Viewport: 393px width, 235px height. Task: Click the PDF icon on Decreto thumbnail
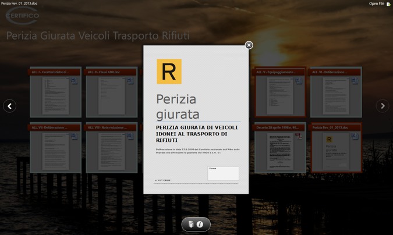click(298, 136)
